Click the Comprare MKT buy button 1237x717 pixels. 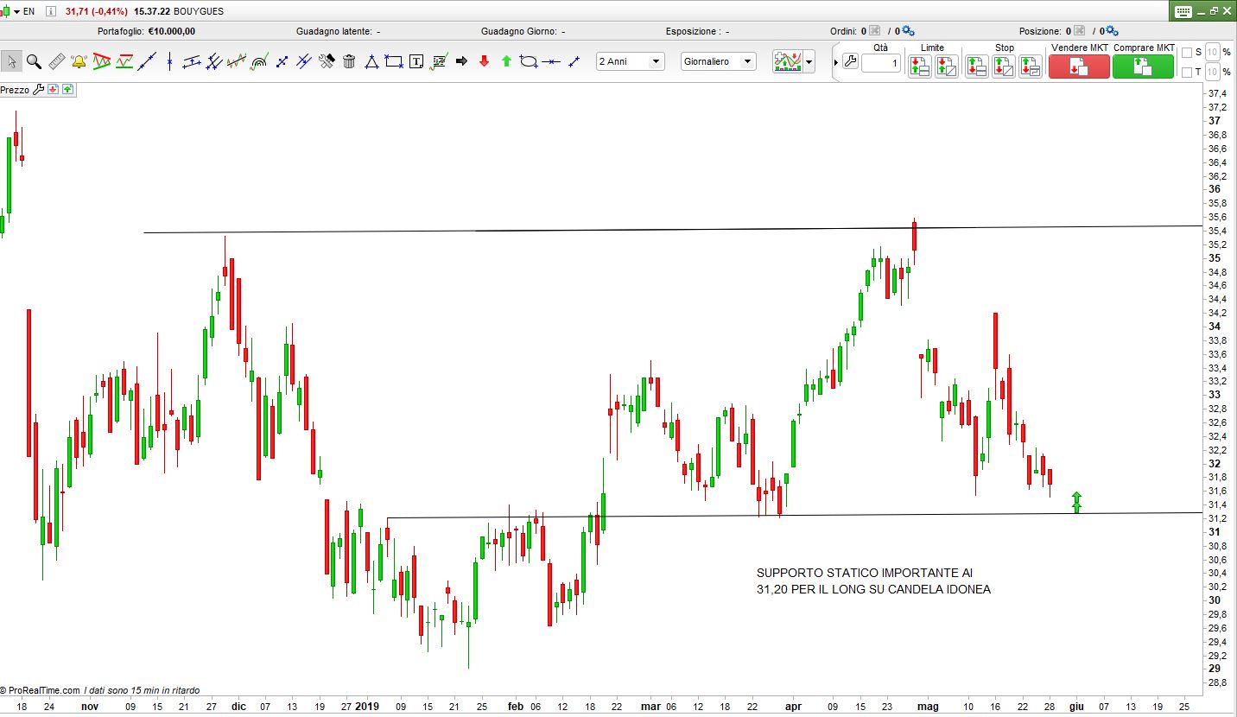tap(1143, 67)
